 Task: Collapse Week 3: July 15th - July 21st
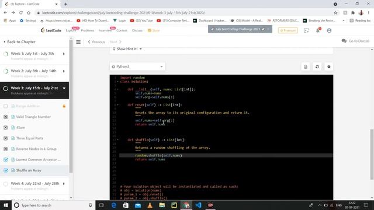(x=64, y=88)
